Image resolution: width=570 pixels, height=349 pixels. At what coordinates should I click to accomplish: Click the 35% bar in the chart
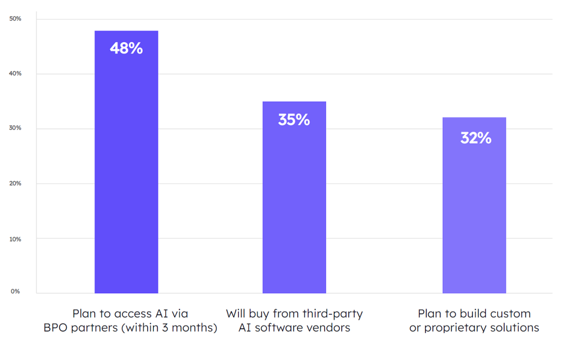tap(294, 197)
